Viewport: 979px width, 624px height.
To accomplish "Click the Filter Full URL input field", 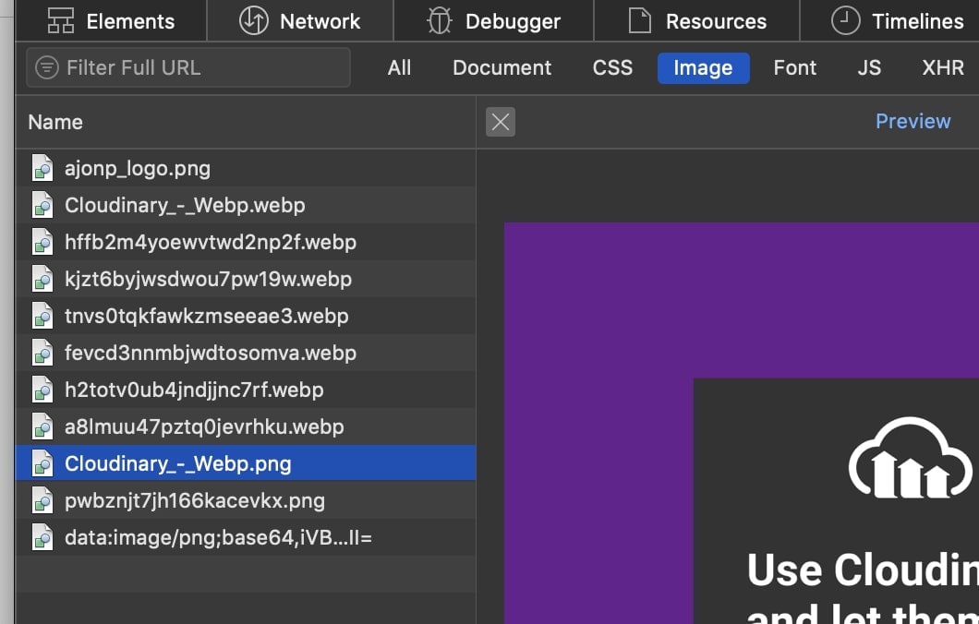I will tap(188, 67).
